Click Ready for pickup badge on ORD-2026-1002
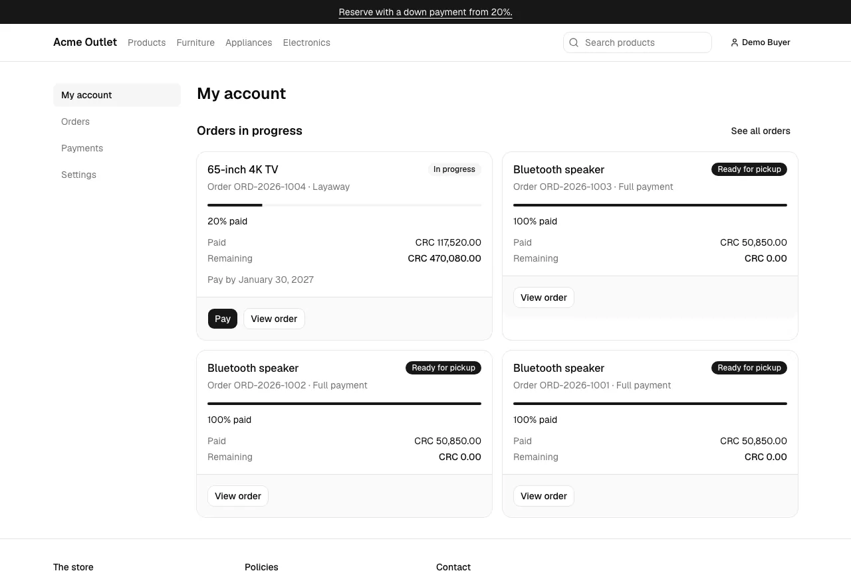 coord(443,368)
